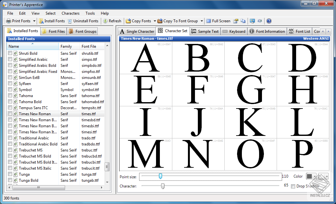
Task: Open the Select menu
Action: point(50,13)
